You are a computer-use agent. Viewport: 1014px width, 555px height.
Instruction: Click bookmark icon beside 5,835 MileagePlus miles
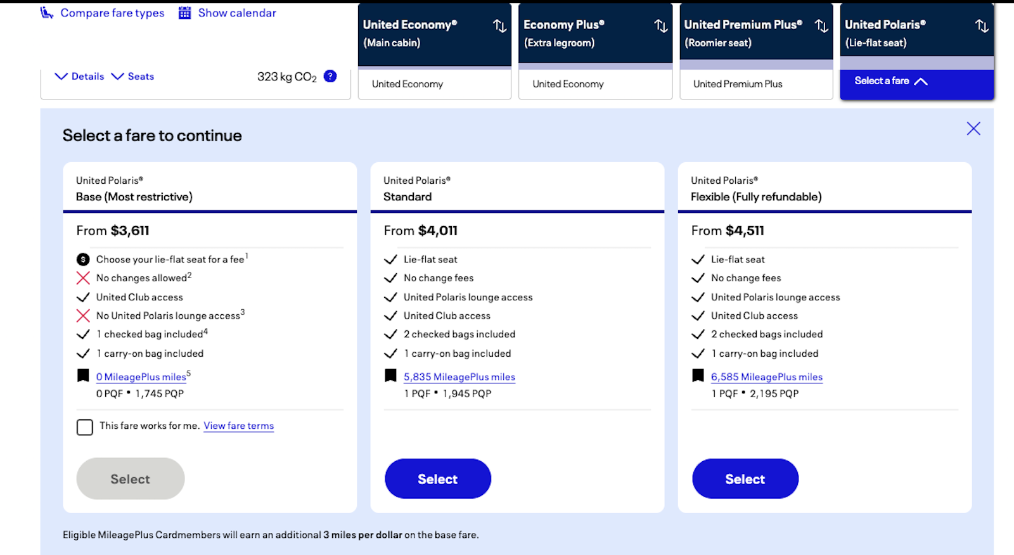coord(390,376)
